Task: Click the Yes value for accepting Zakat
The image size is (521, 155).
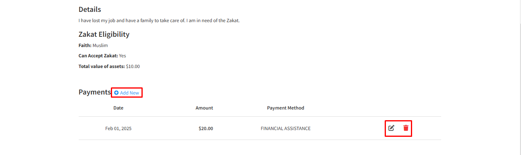Action: coord(122,56)
